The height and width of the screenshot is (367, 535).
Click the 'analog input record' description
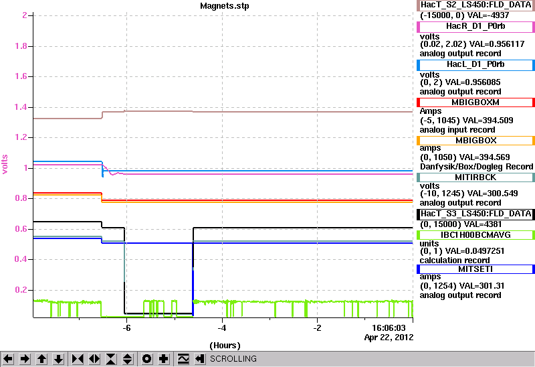tap(457, 130)
